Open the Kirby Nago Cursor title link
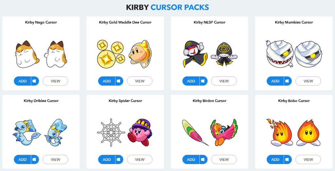This screenshot has height=171, width=335. click(x=41, y=22)
